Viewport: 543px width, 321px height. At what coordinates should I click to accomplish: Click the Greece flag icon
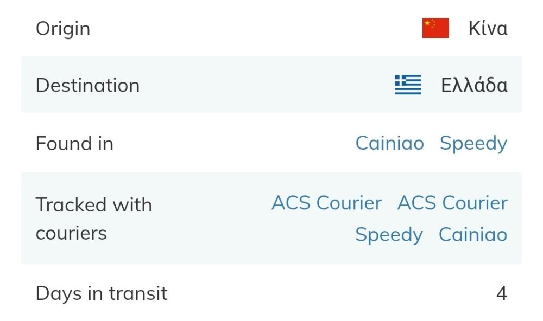408,85
